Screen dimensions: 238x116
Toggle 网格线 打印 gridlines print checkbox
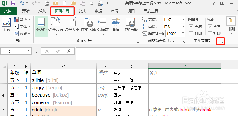(x=191, y=34)
